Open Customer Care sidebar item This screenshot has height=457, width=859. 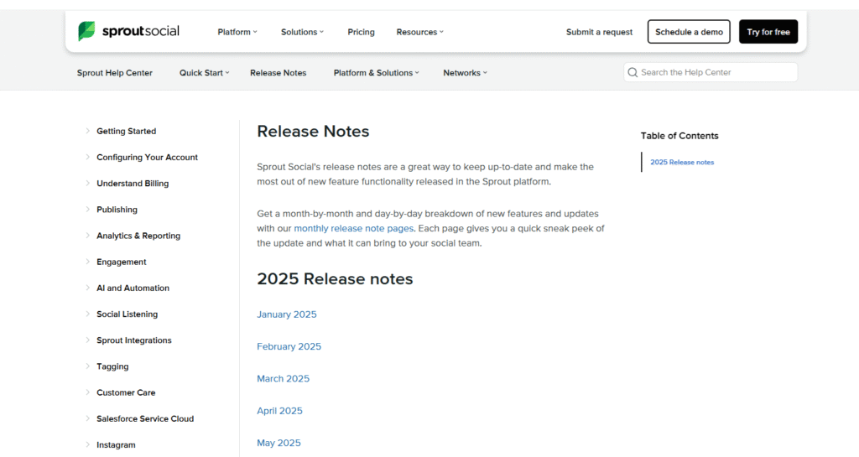tap(126, 392)
